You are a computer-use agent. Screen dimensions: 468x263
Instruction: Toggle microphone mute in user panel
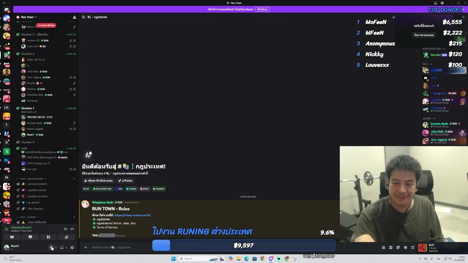(x=52, y=247)
